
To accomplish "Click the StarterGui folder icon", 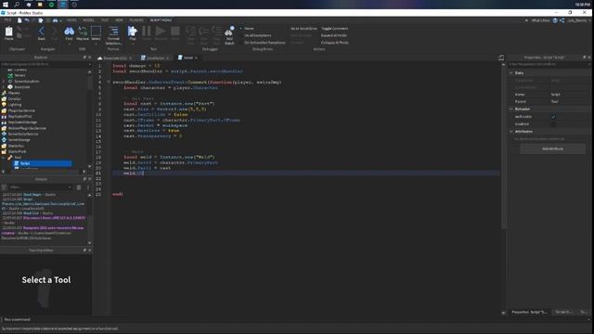I will pyautogui.click(x=4, y=146).
